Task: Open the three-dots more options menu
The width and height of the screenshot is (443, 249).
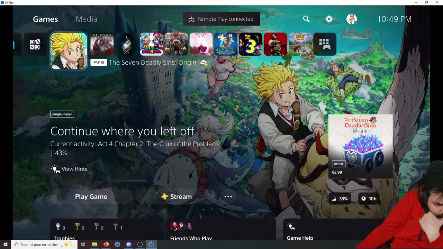Action: click(x=228, y=196)
